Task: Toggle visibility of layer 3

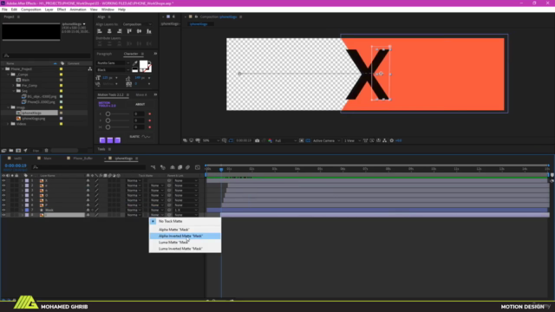Action: [x=3, y=191]
